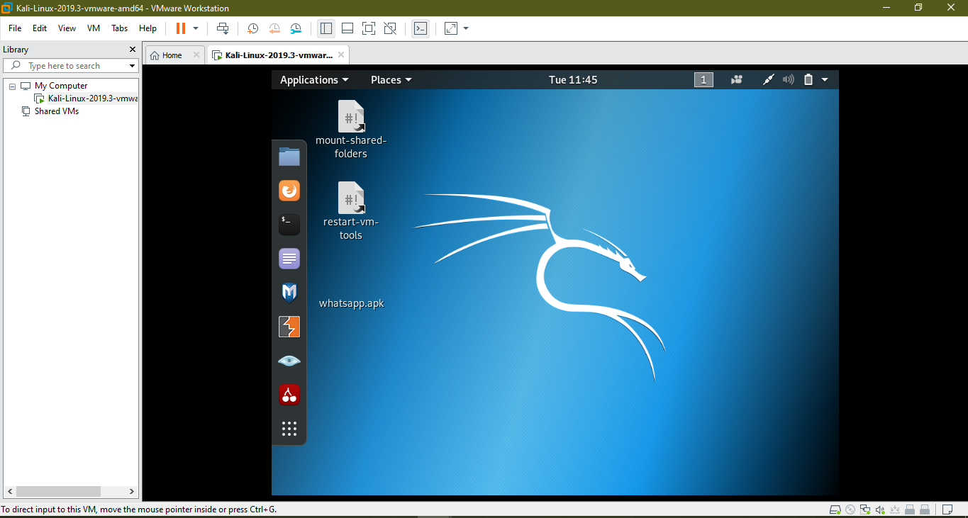Open the Edit menu
Viewport: 968px width, 518px height.
tap(40, 28)
